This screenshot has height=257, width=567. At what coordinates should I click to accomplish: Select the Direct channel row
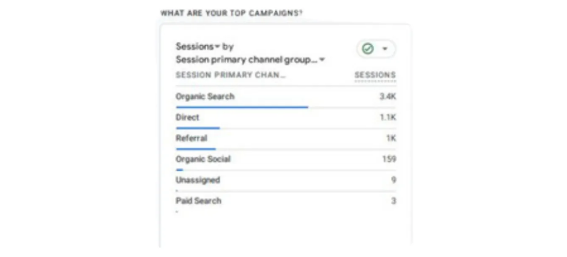click(x=286, y=118)
